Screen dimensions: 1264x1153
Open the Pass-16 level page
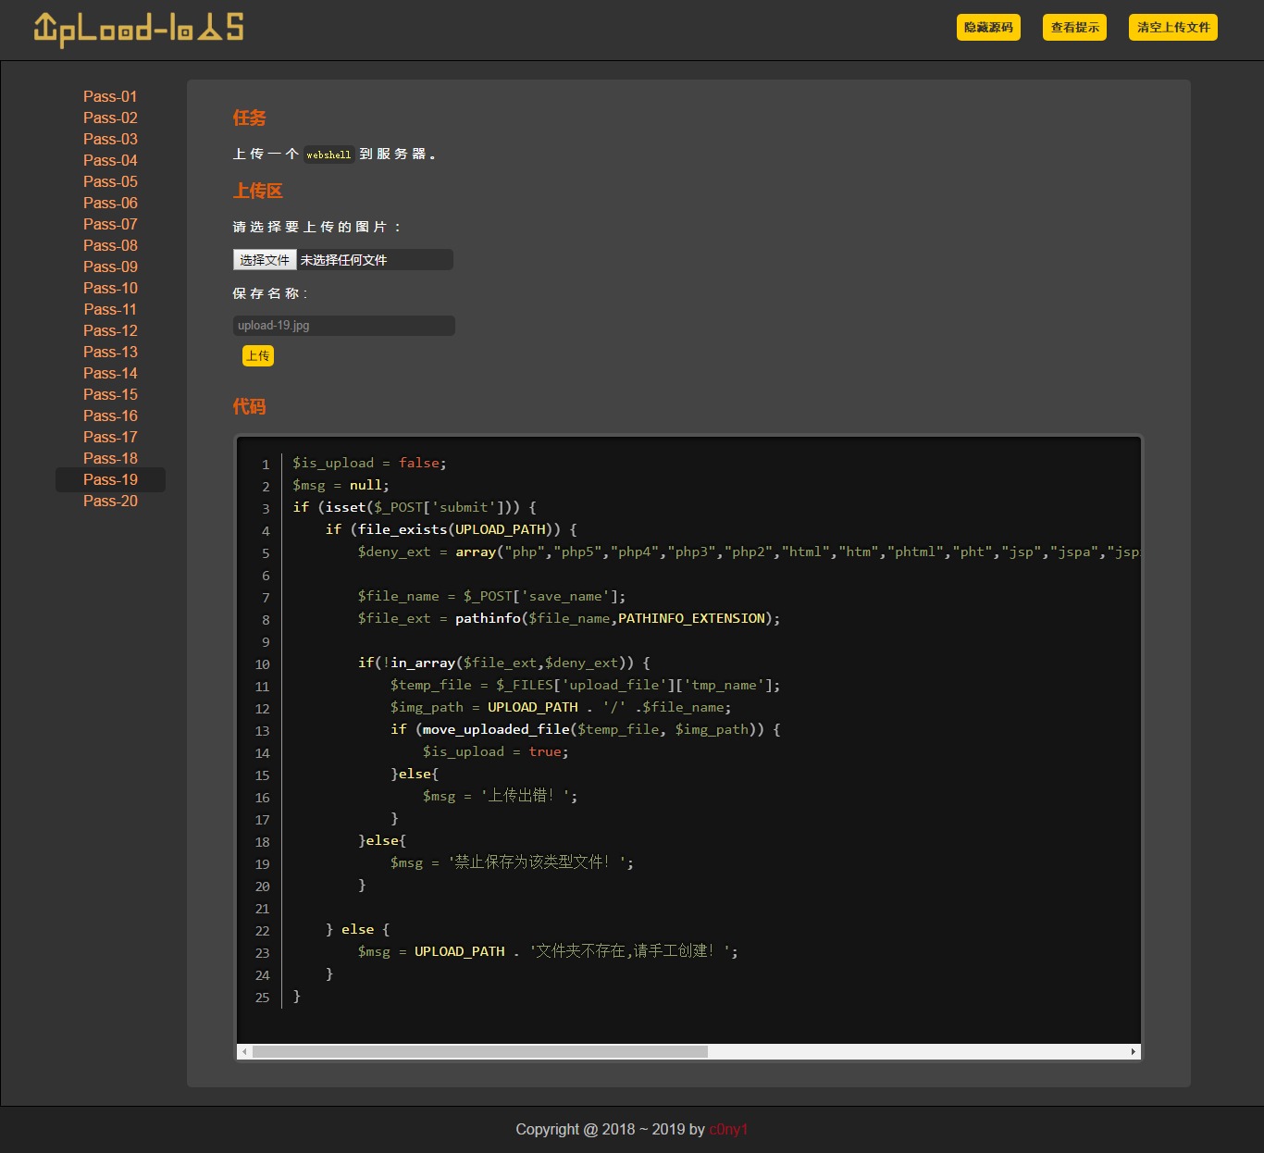coord(110,415)
